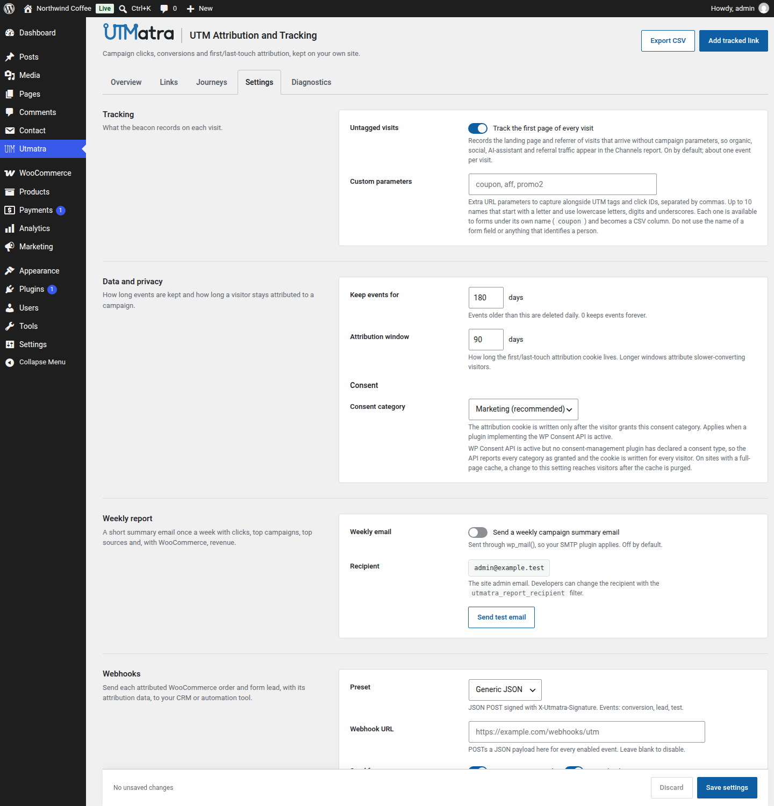The width and height of the screenshot is (774, 806).
Task: Open the Payments menu in sidebar
Action: coord(43,210)
